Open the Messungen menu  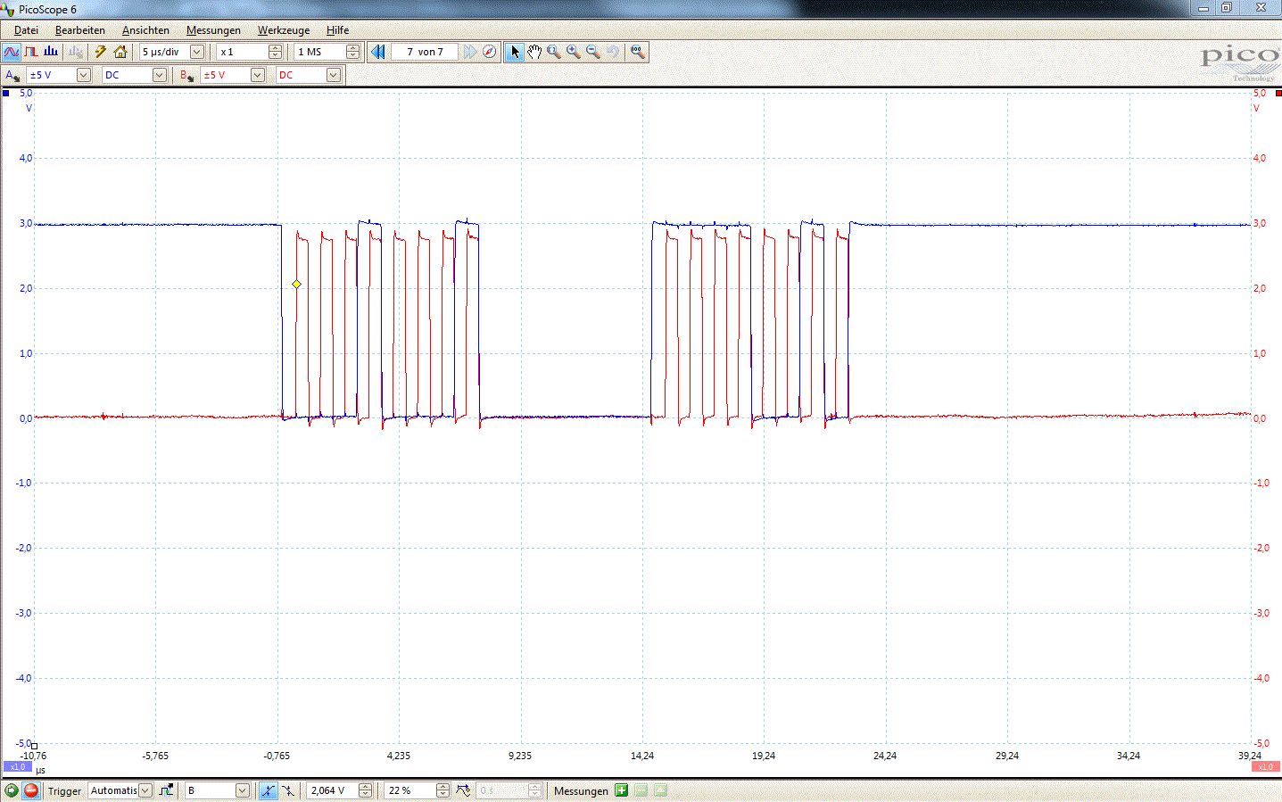tap(213, 30)
